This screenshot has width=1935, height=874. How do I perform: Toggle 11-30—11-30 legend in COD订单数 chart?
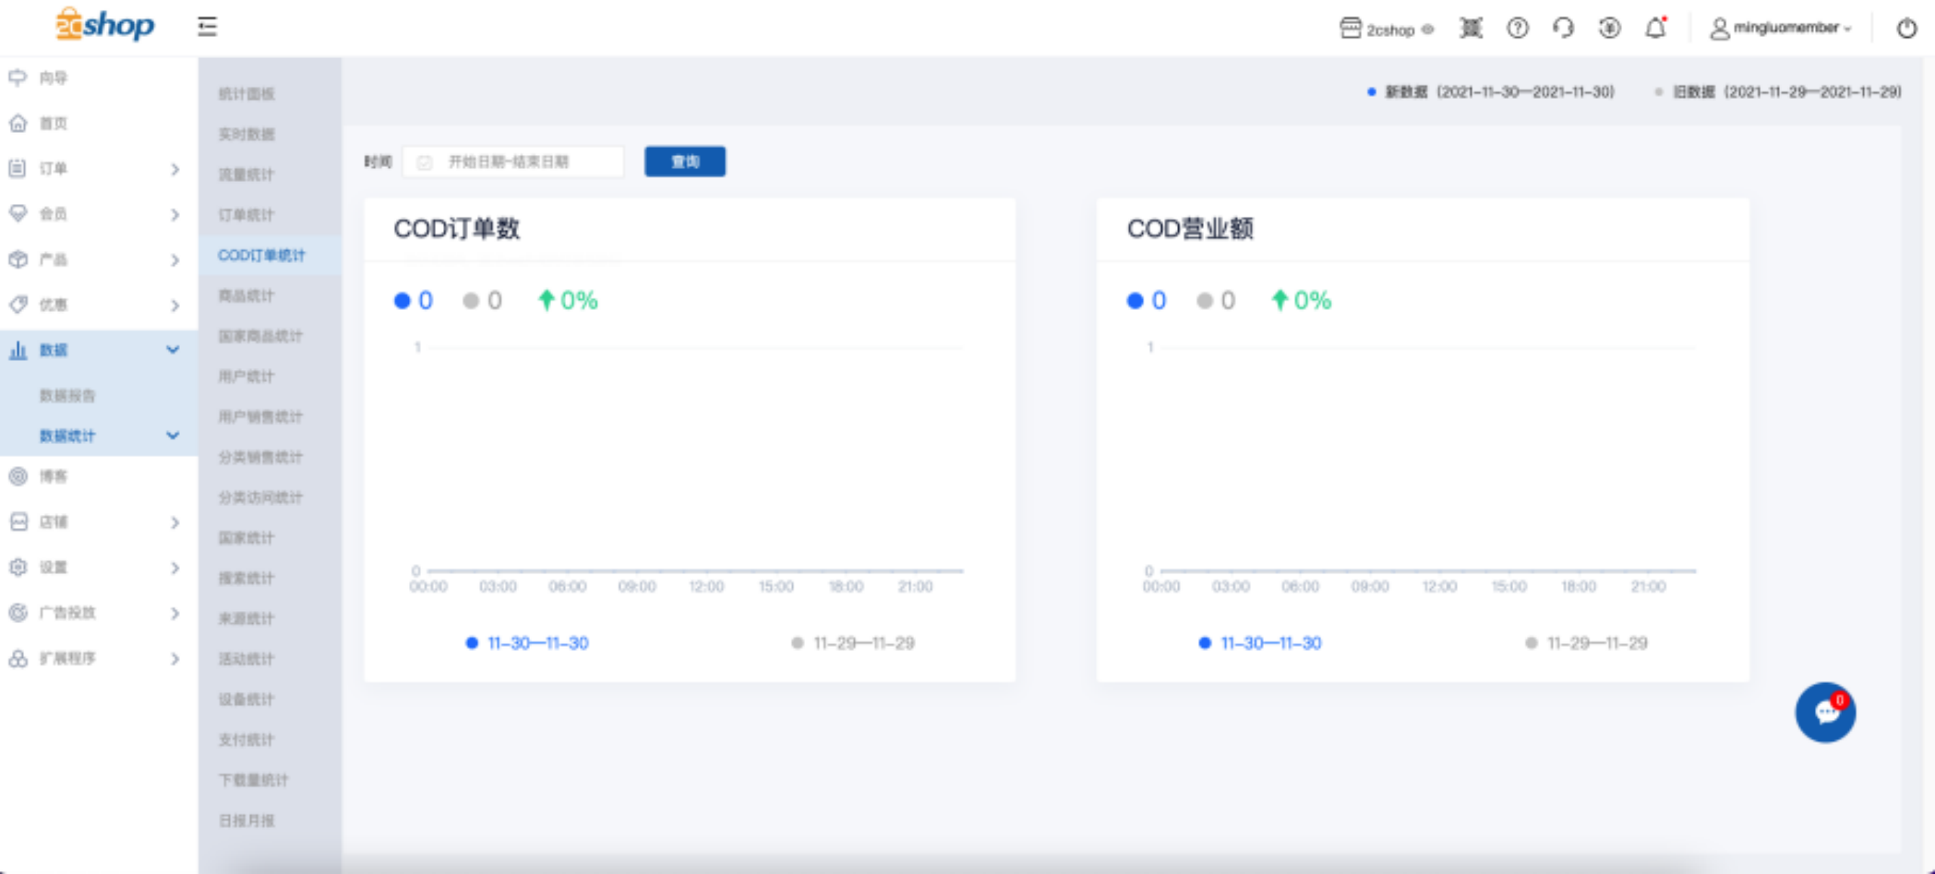point(527,643)
